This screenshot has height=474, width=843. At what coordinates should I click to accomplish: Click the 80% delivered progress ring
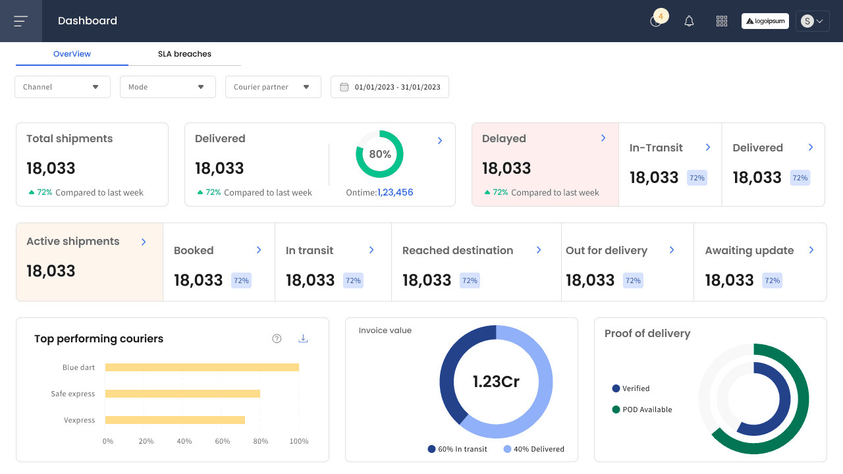(x=379, y=154)
